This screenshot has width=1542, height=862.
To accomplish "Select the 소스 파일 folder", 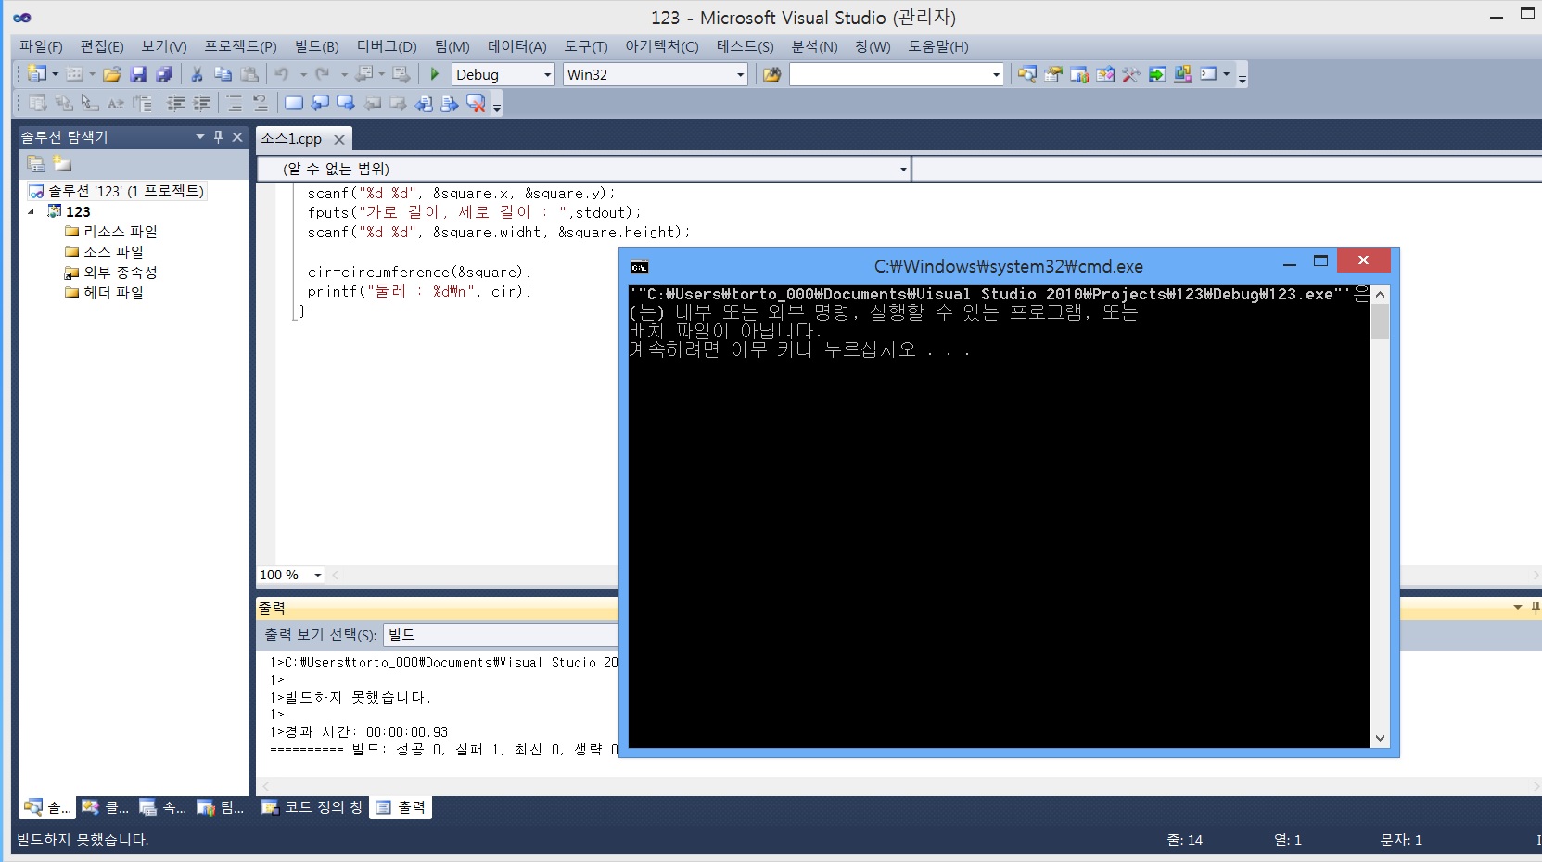I will [104, 252].
